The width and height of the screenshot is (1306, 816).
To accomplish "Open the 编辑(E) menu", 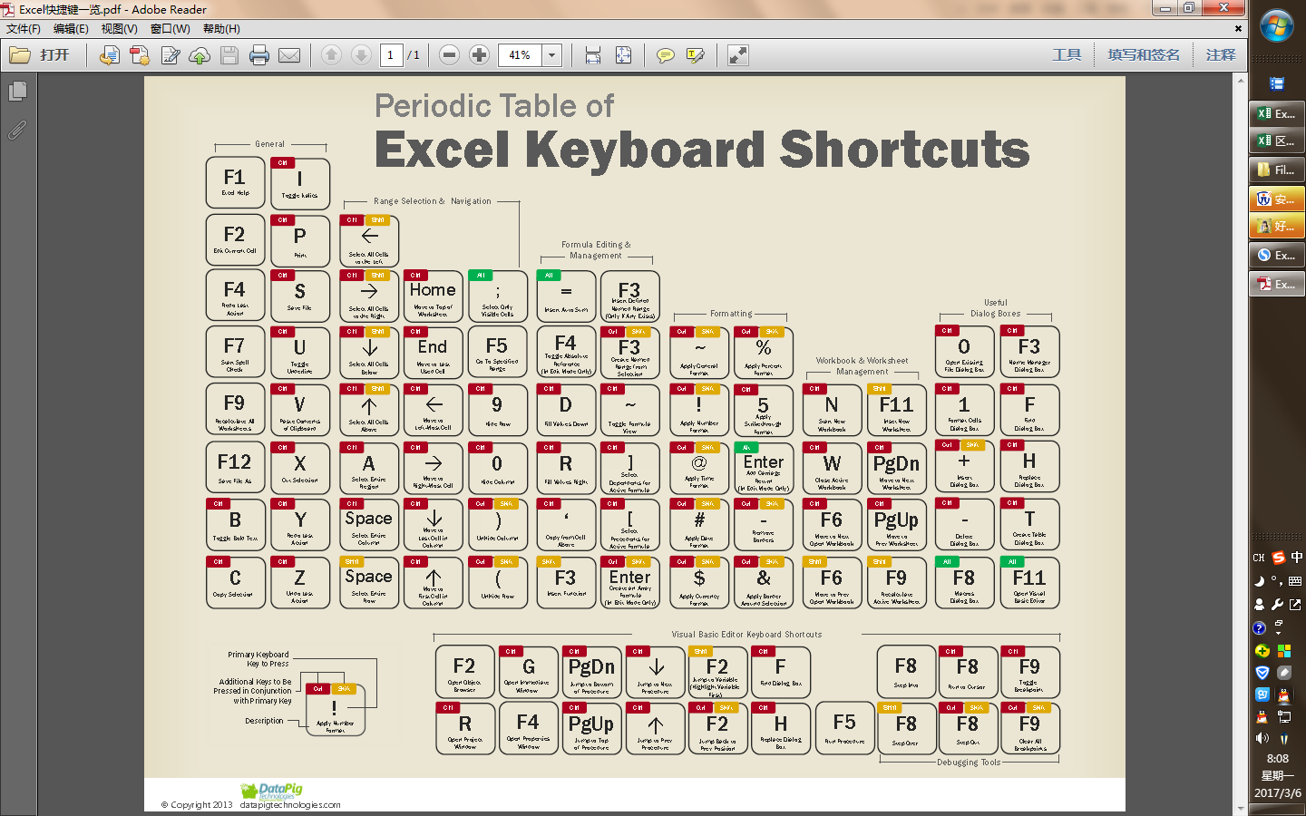I will click(71, 29).
